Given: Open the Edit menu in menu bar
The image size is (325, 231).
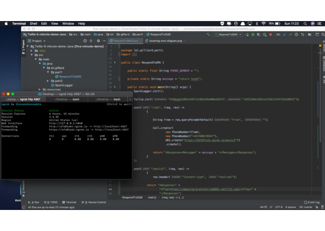Looking at the screenshot, I should click(x=44, y=24).
